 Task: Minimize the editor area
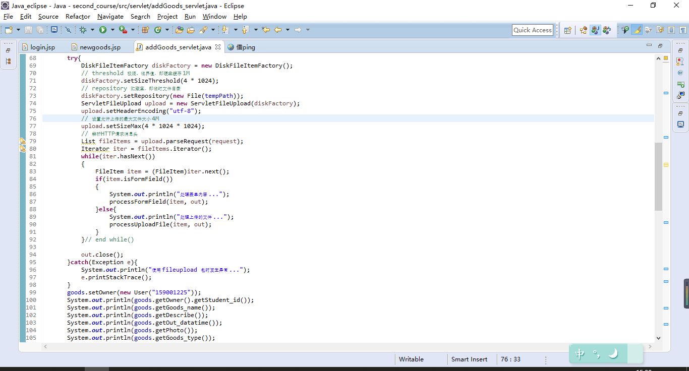tap(649, 45)
